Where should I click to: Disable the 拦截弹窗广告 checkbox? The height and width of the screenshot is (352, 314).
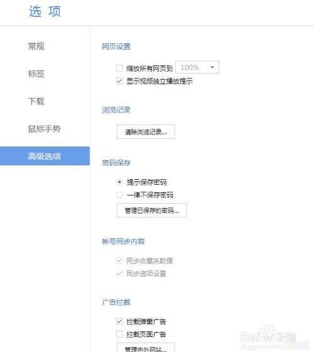[x=119, y=321]
